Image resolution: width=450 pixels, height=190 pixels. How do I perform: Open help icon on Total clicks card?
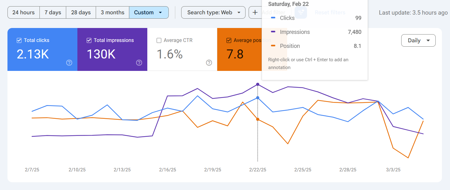(69, 63)
